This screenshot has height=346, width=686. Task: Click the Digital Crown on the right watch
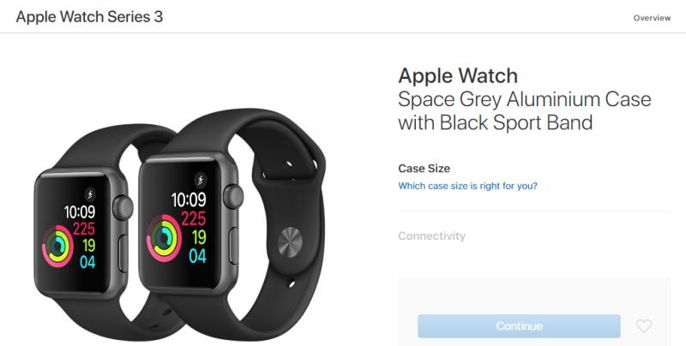[x=233, y=197]
